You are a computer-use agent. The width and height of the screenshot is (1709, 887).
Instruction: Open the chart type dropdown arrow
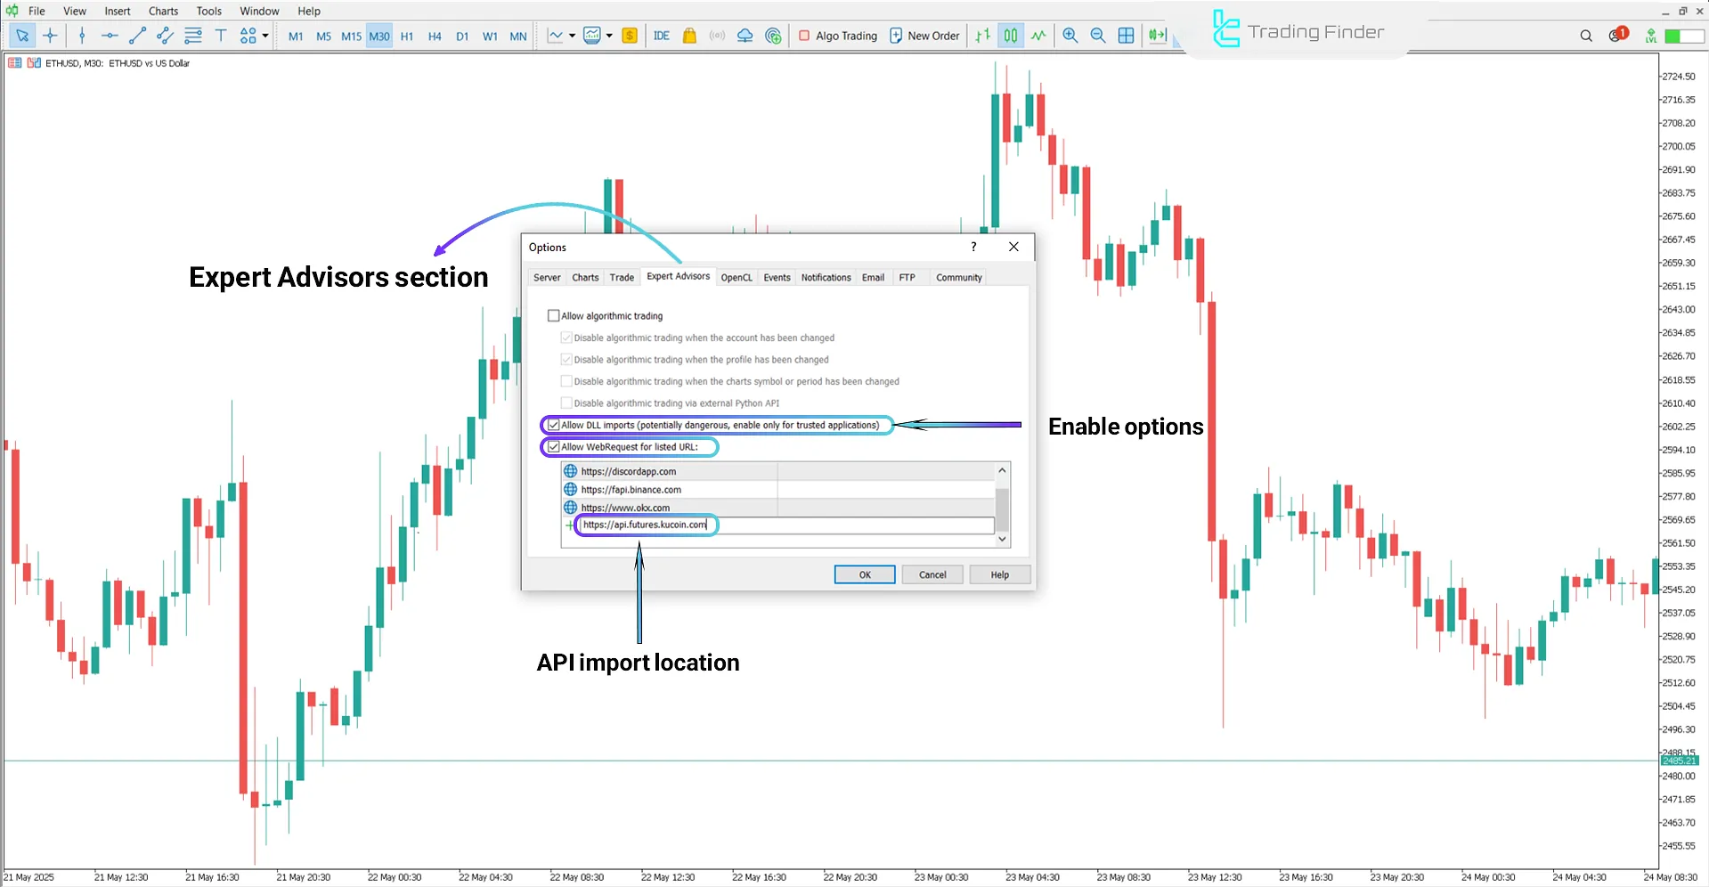[x=572, y=36]
